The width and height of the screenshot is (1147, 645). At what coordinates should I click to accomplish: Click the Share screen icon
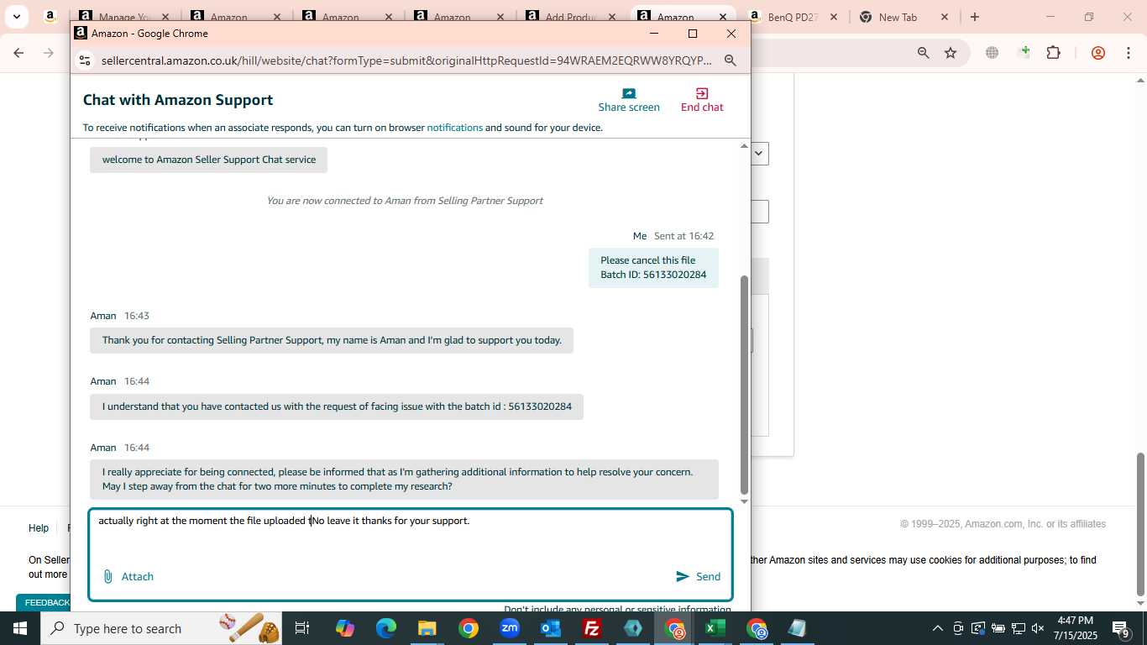pos(629,93)
